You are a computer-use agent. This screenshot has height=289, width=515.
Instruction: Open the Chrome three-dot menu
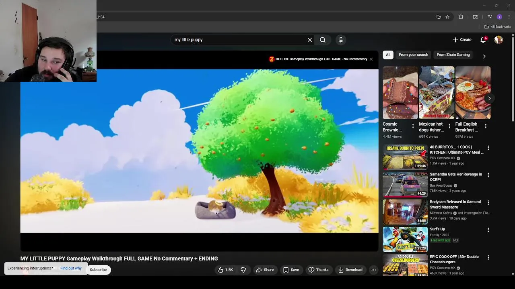tap(509, 17)
